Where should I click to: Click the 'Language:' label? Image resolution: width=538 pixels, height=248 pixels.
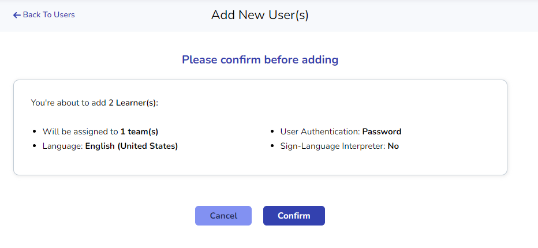point(62,146)
